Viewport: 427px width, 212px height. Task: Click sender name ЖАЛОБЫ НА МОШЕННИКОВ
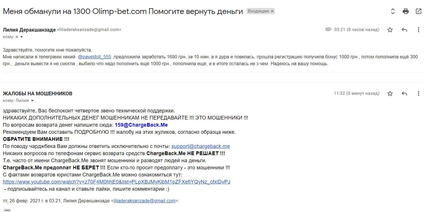[37, 93]
